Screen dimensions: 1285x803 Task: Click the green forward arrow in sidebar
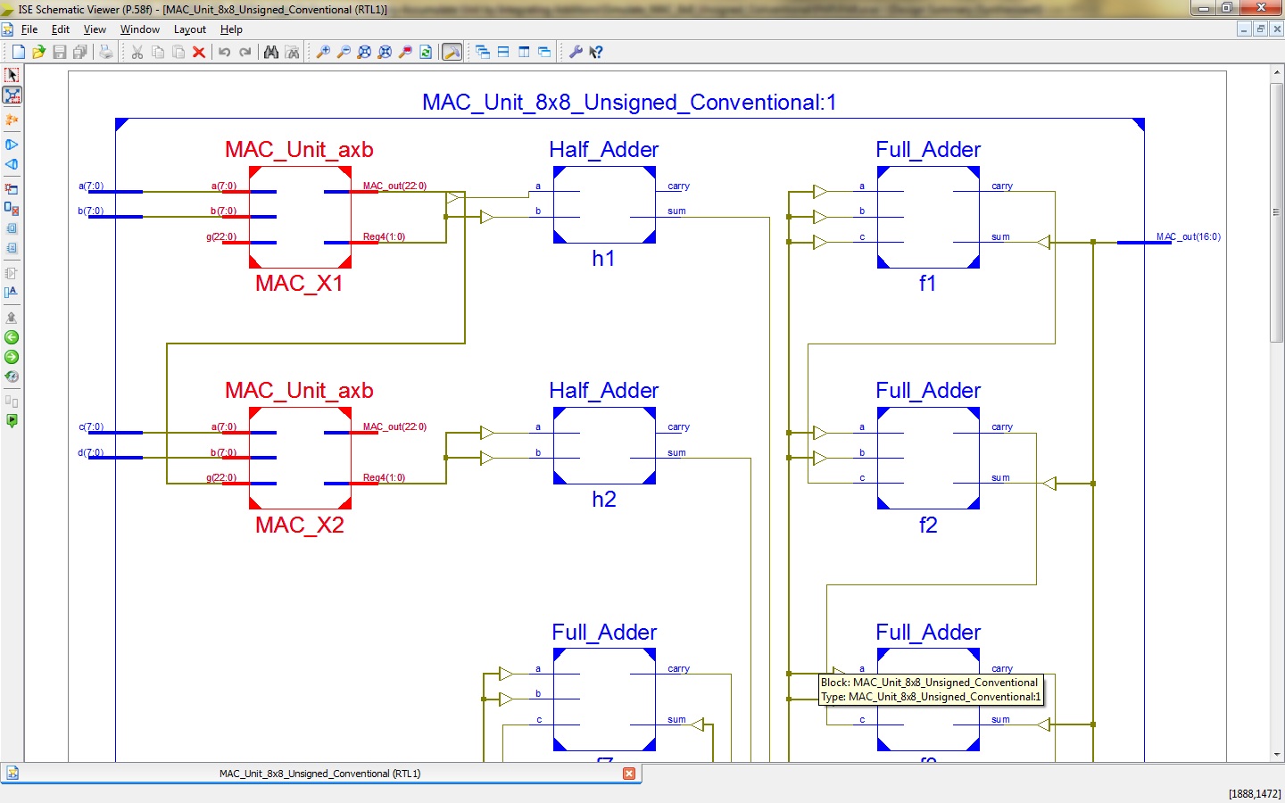(x=12, y=357)
